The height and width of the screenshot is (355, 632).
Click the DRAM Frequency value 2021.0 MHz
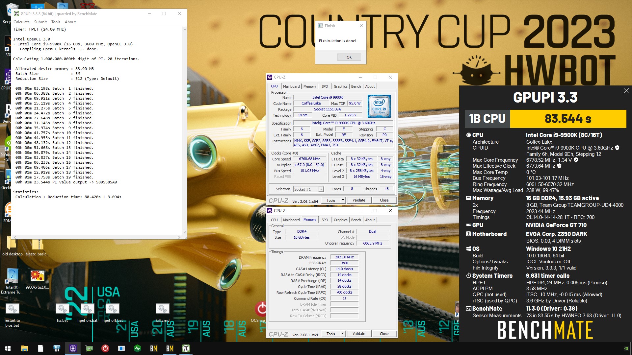click(x=344, y=257)
